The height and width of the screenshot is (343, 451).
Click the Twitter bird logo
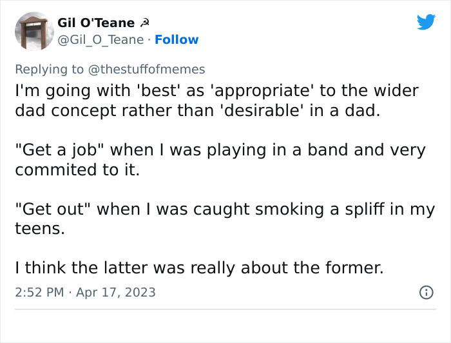point(426,23)
